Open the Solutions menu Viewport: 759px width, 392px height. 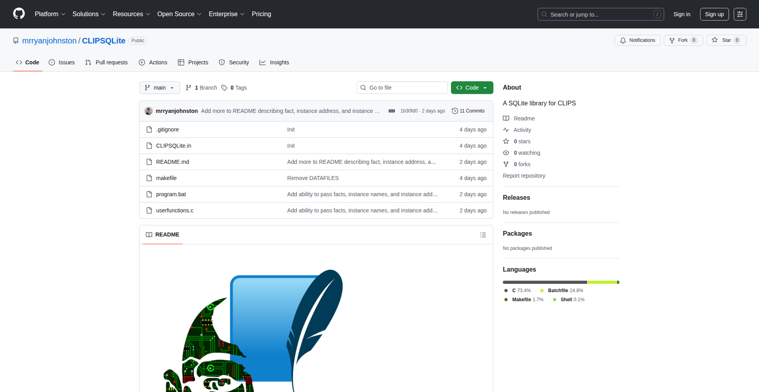(x=89, y=14)
